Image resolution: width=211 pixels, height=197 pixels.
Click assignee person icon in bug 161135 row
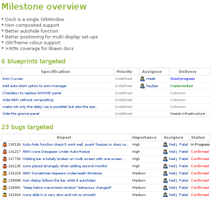(x=165, y=166)
